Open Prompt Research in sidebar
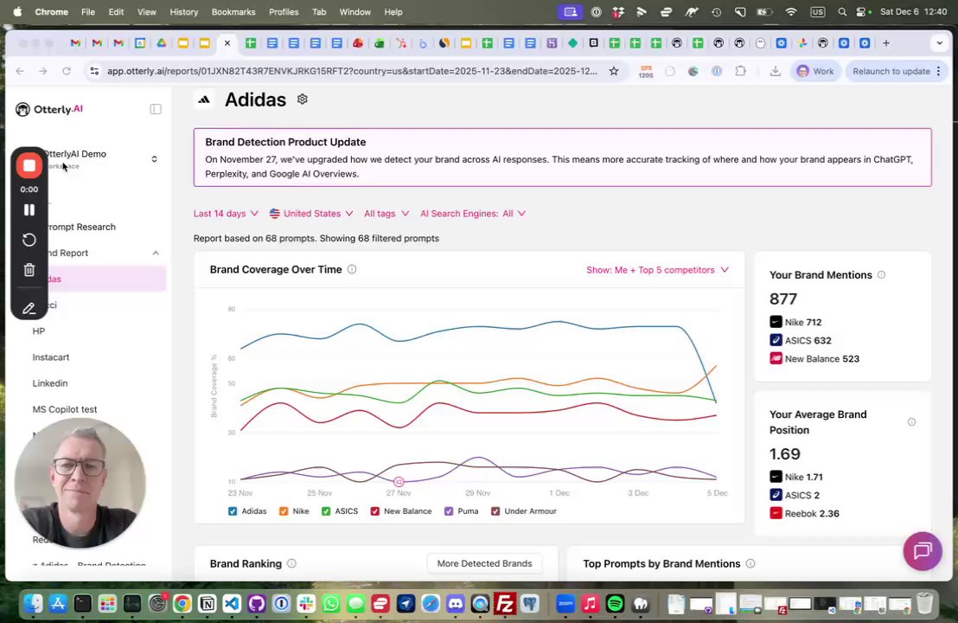 pos(80,227)
